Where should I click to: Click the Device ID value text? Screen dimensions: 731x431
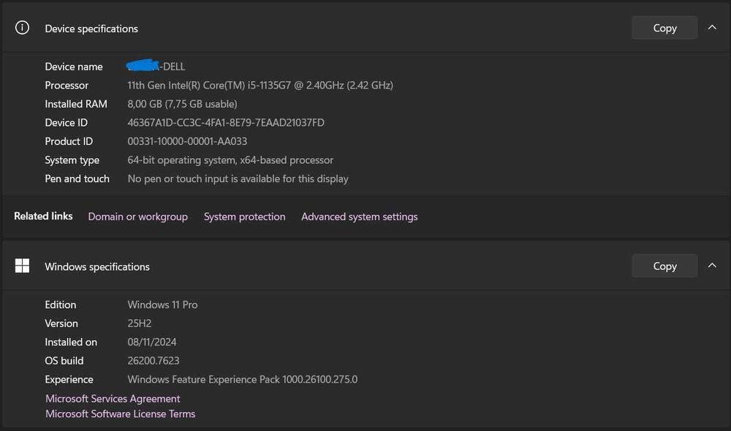click(x=225, y=123)
